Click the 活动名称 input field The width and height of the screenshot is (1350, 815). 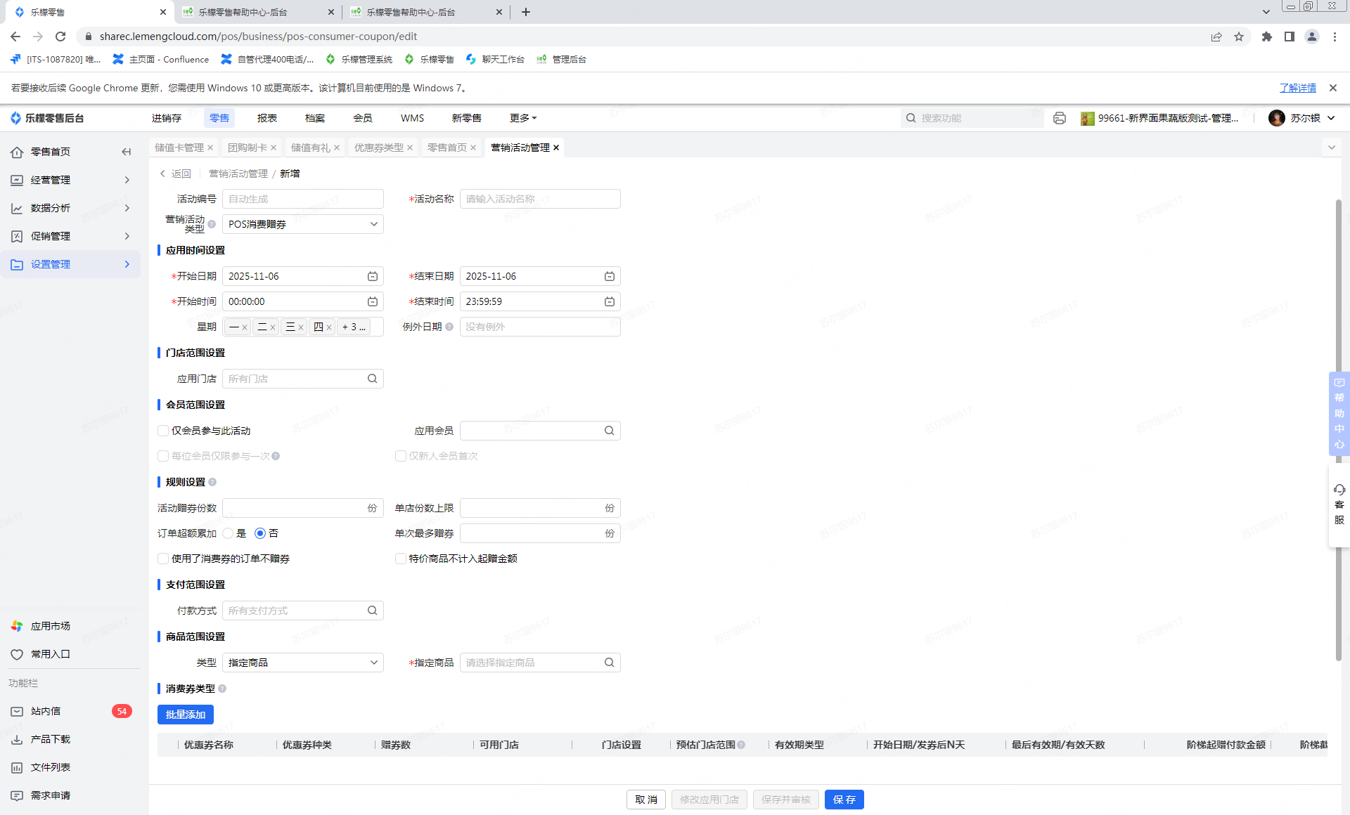point(539,199)
